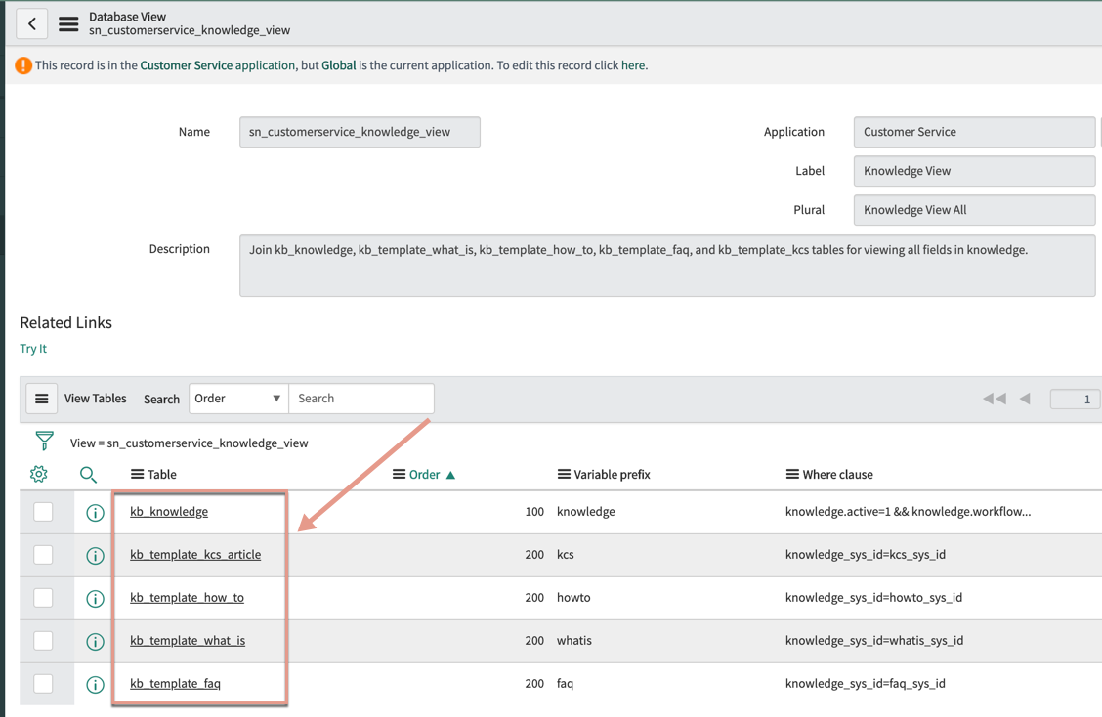The height and width of the screenshot is (717, 1102).
Task: Click the 'kcs' variable prefix cell
Action: click(565, 555)
